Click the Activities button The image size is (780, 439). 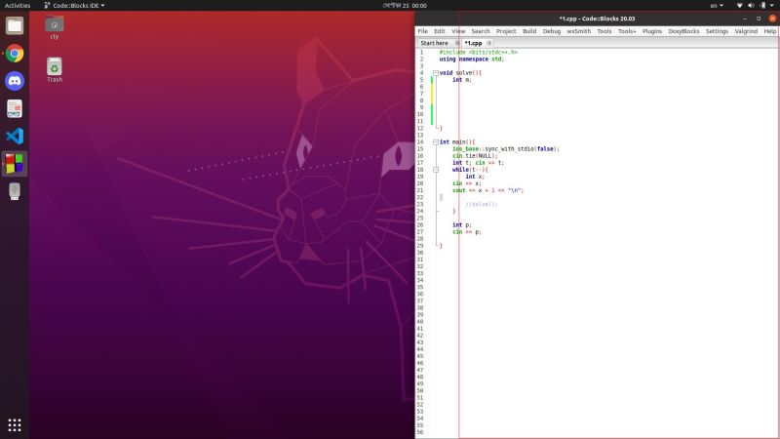click(x=18, y=6)
